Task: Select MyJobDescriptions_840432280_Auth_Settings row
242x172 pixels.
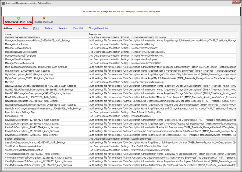Action: 120,75
